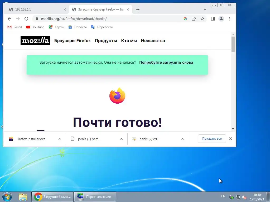Open the muted volume tray icon
270x202 pixels.
pyautogui.click(x=244, y=197)
